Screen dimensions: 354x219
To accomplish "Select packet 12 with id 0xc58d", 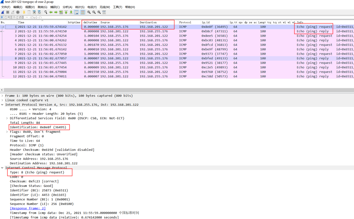I will click(x=177, y=76).
